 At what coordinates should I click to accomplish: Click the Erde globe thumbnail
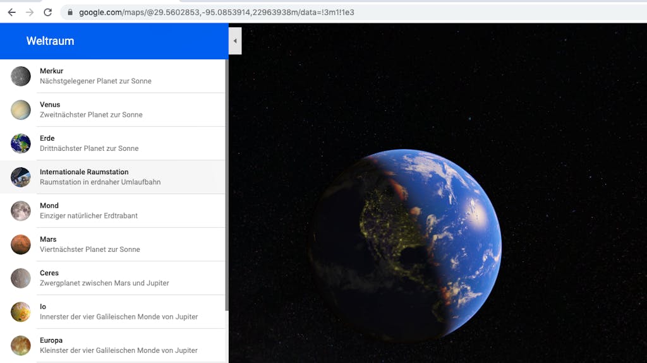tap(21, 143)
